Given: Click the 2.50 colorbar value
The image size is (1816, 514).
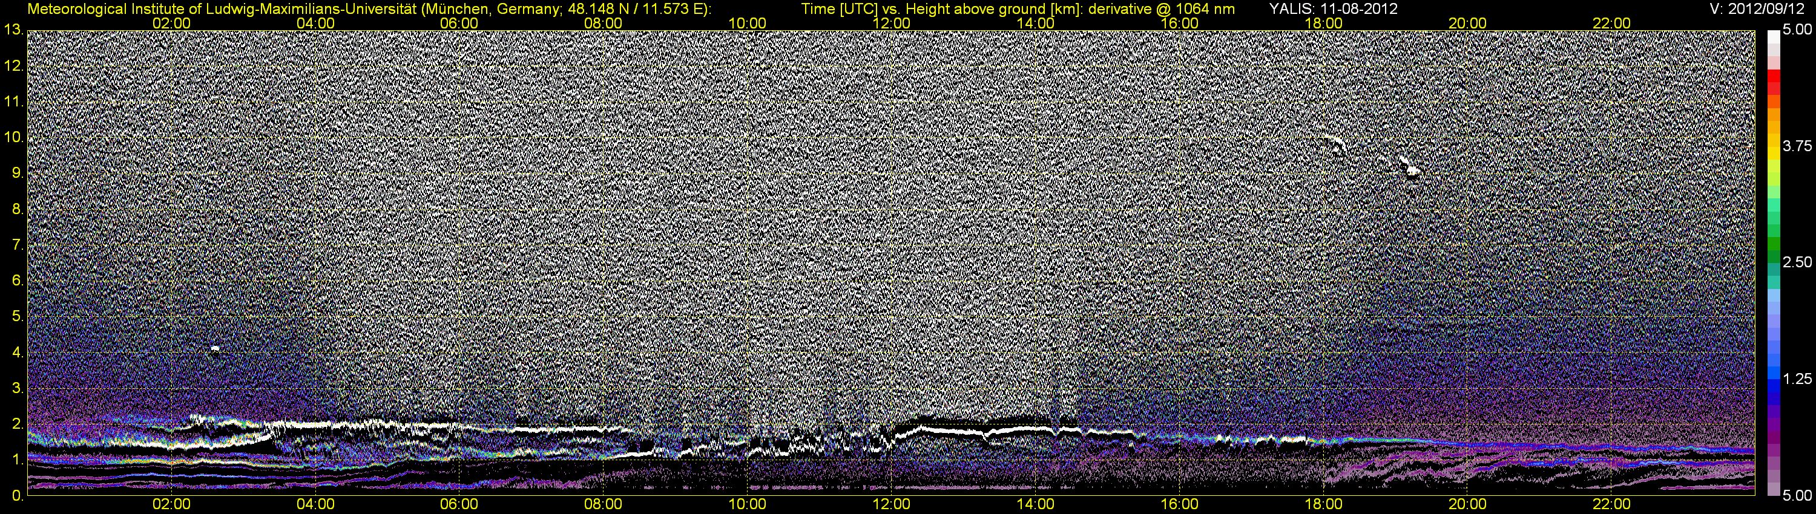Looking at the screenshot, I should 1797,262.
